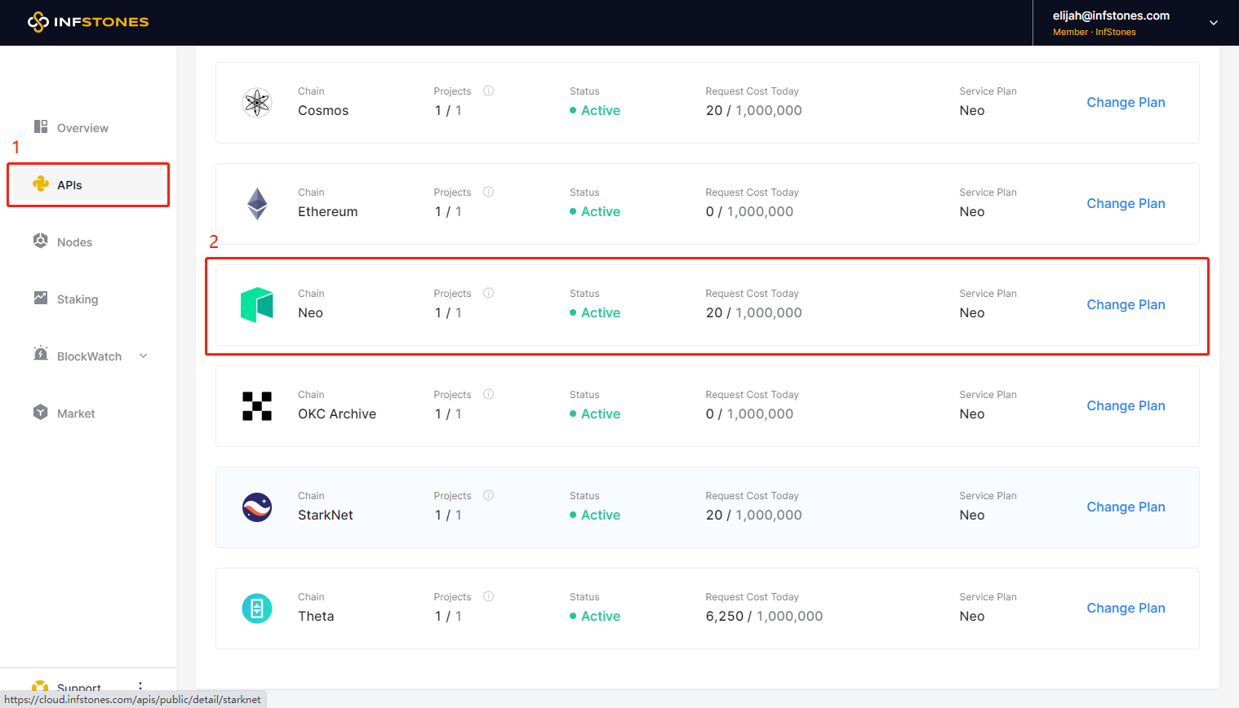Click the Staking chart icon
Image resolution: width=1239 pixels, height=708 pixels.
[x=41, y=298]
